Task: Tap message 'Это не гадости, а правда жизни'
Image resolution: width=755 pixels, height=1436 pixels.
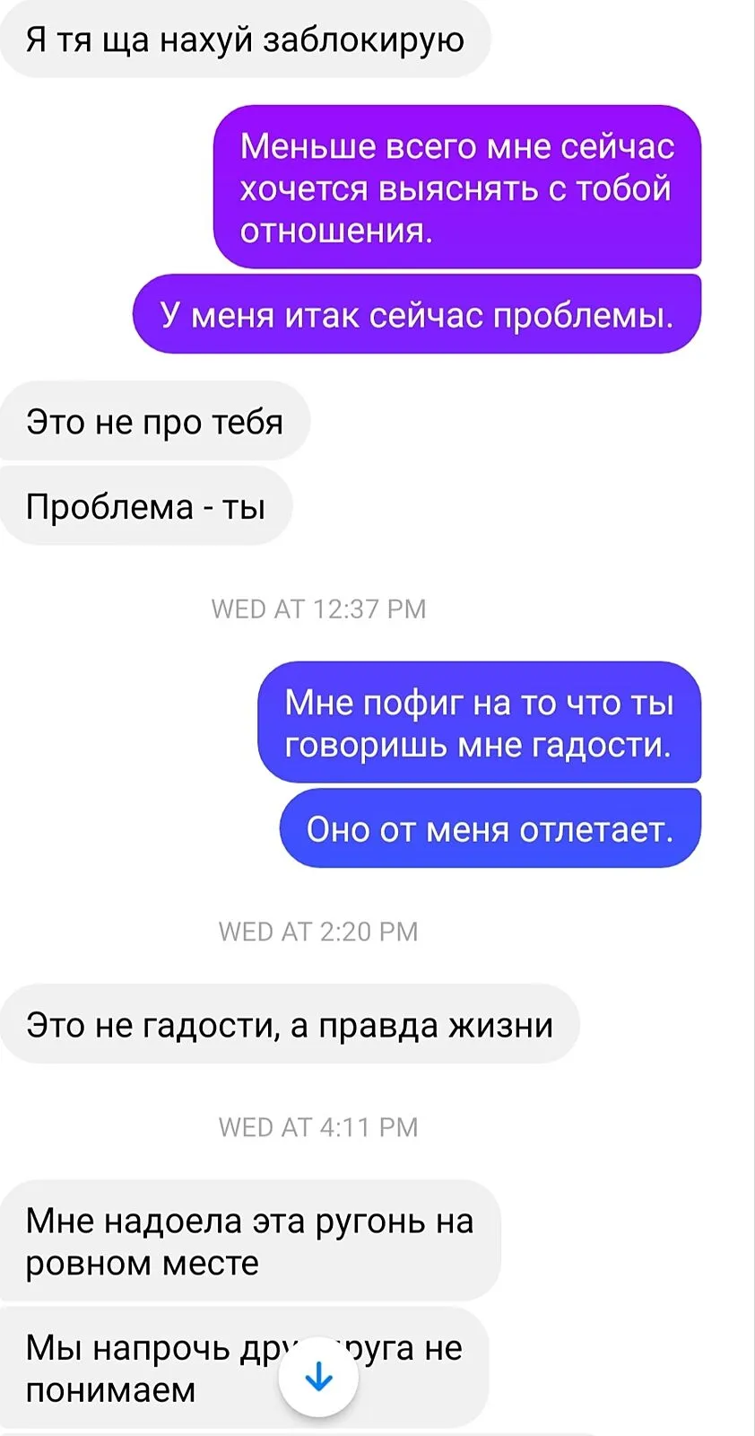Action: point(290,1024)
